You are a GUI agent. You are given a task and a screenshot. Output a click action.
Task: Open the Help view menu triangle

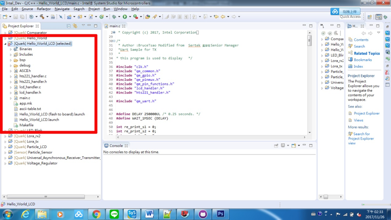(378, 33)
